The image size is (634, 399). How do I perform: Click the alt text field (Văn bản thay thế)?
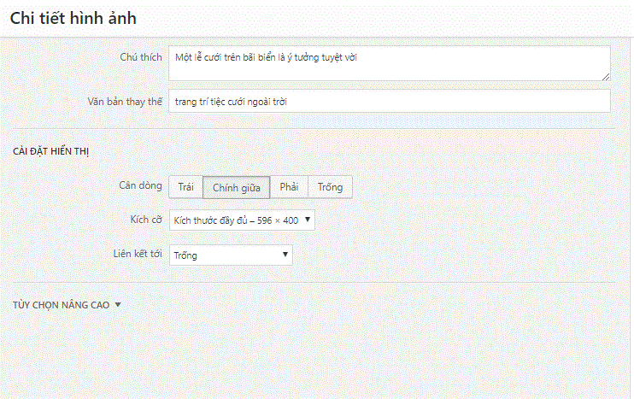pos(389,101)
